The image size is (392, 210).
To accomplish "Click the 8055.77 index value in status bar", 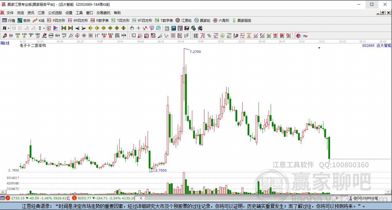I will click(x=85, y=198).
